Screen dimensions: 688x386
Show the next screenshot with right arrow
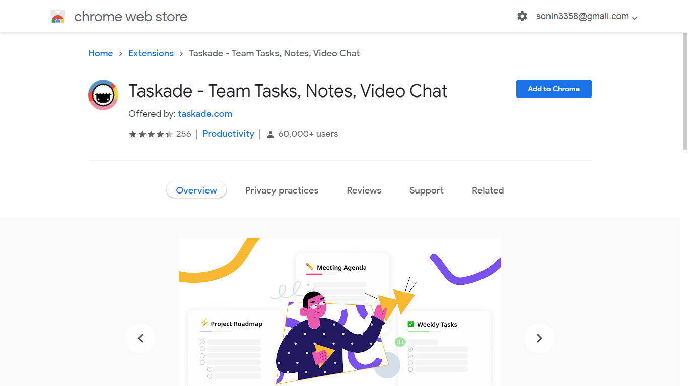(x=539, y=338)
